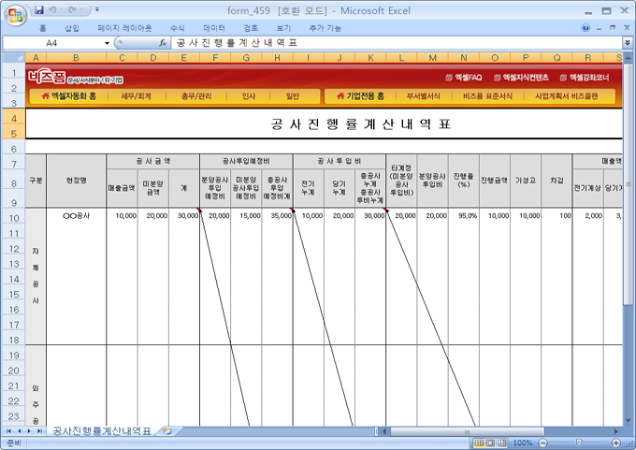
Task: Expand the formula bar
Action: (627, 43)
